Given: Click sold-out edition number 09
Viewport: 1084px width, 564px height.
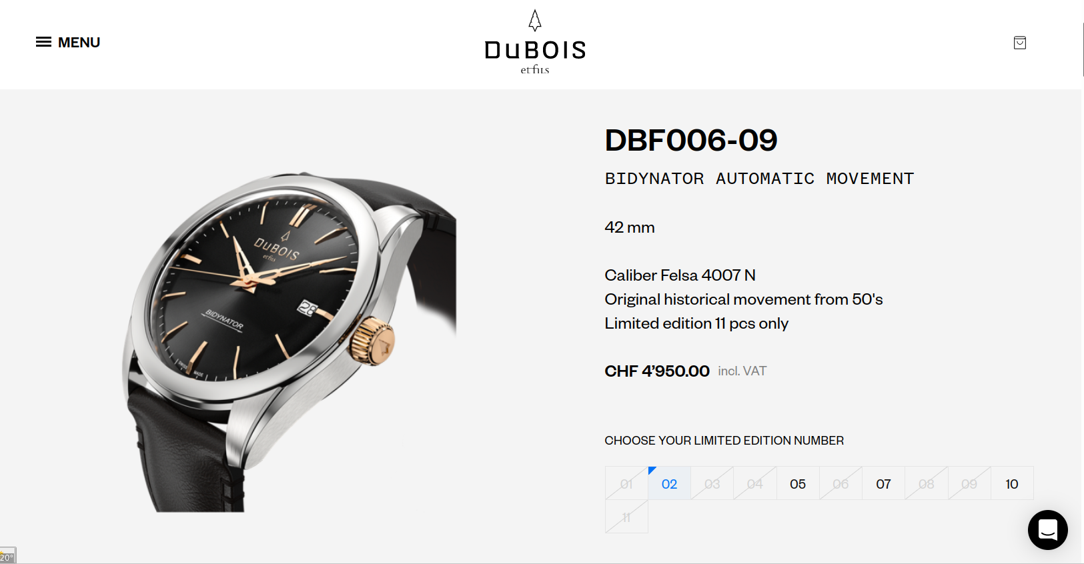Looking at the screenshot, I should (969, 483).
